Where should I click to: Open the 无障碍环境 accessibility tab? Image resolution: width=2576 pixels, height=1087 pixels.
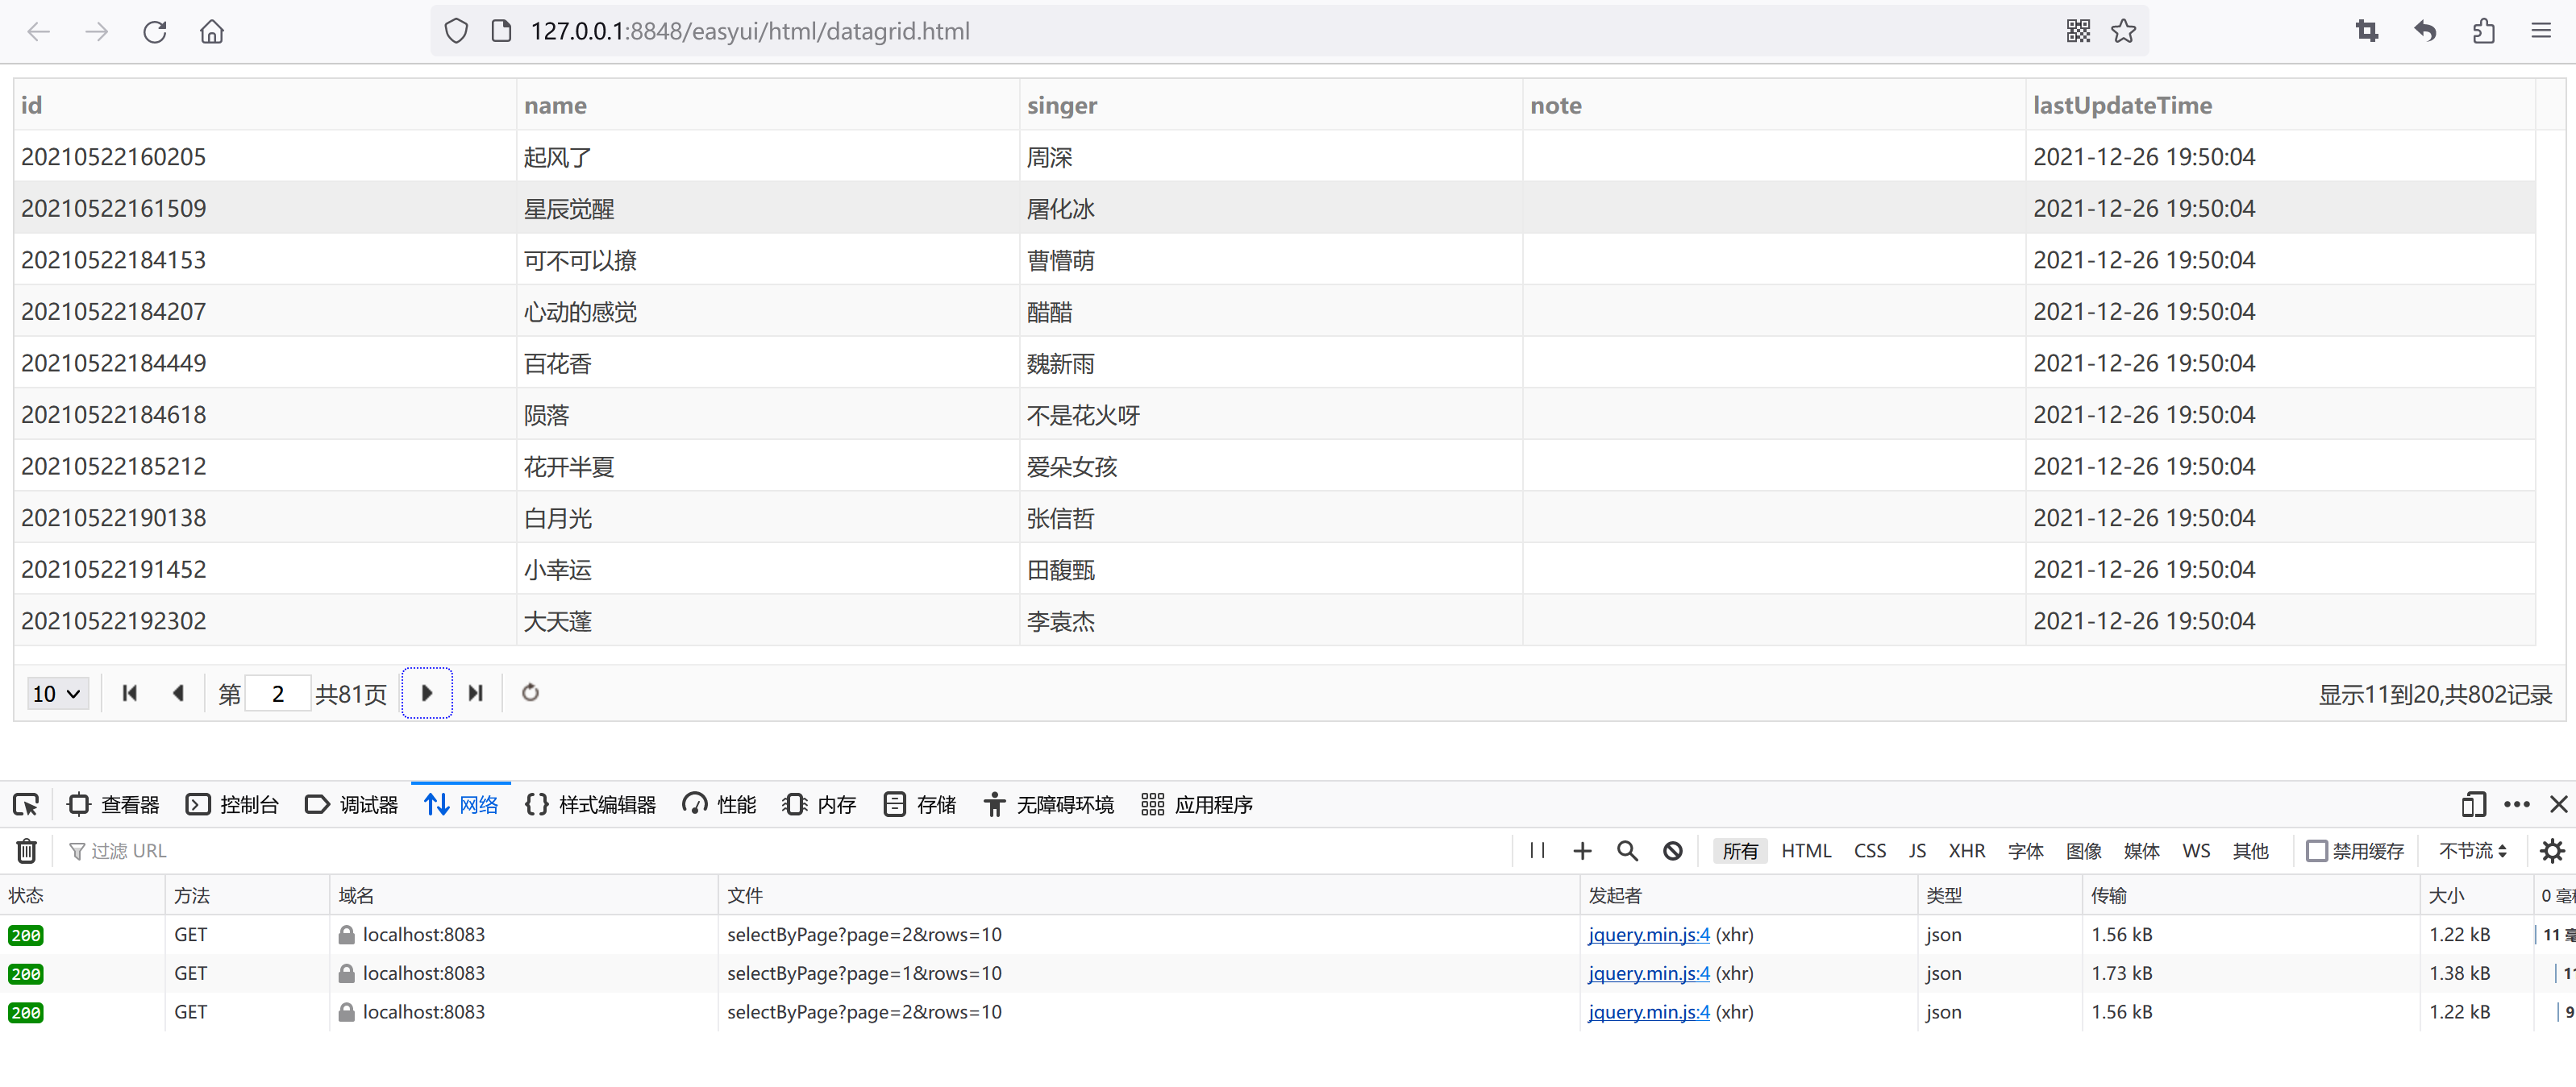[1049, 805]
